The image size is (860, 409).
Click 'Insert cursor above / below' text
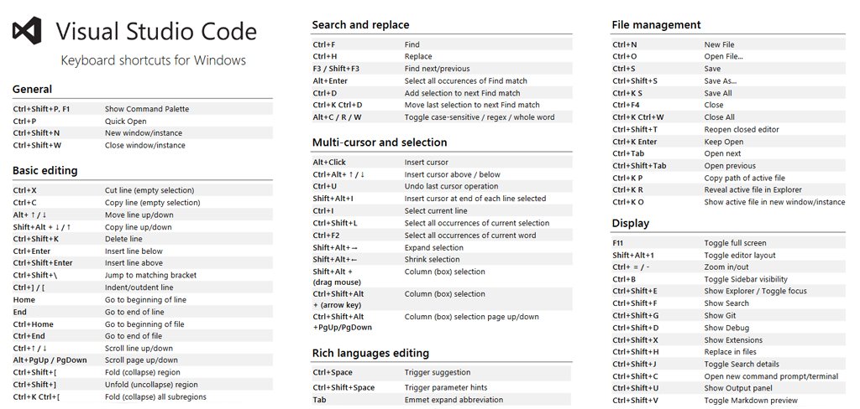453,174
